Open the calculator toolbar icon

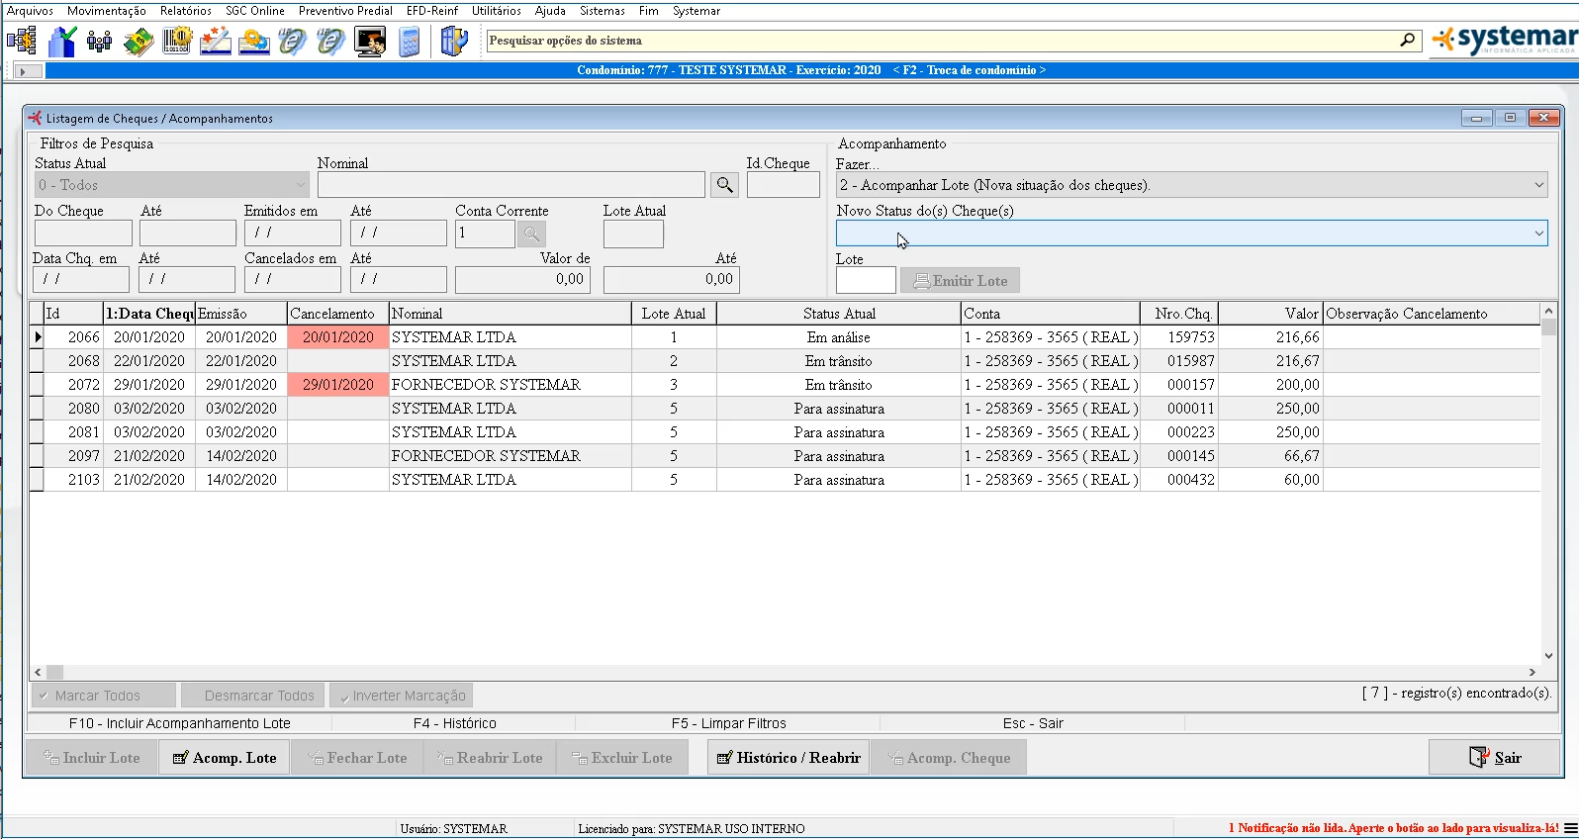(410, 42)
